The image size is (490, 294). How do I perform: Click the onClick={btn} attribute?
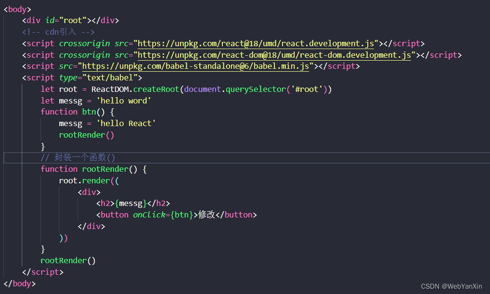[x=163, y=215]
